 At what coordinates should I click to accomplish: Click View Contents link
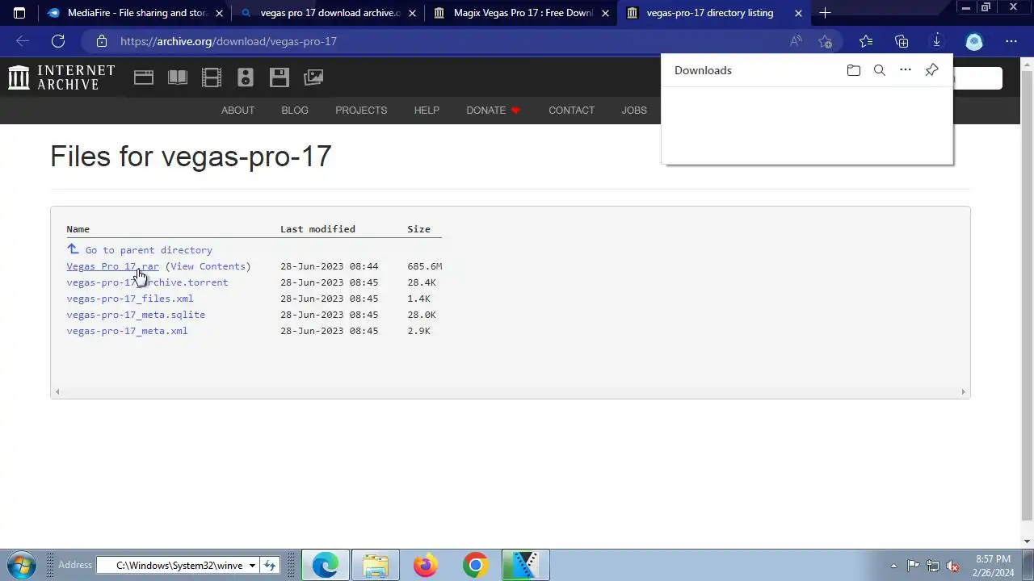[208, 266]
